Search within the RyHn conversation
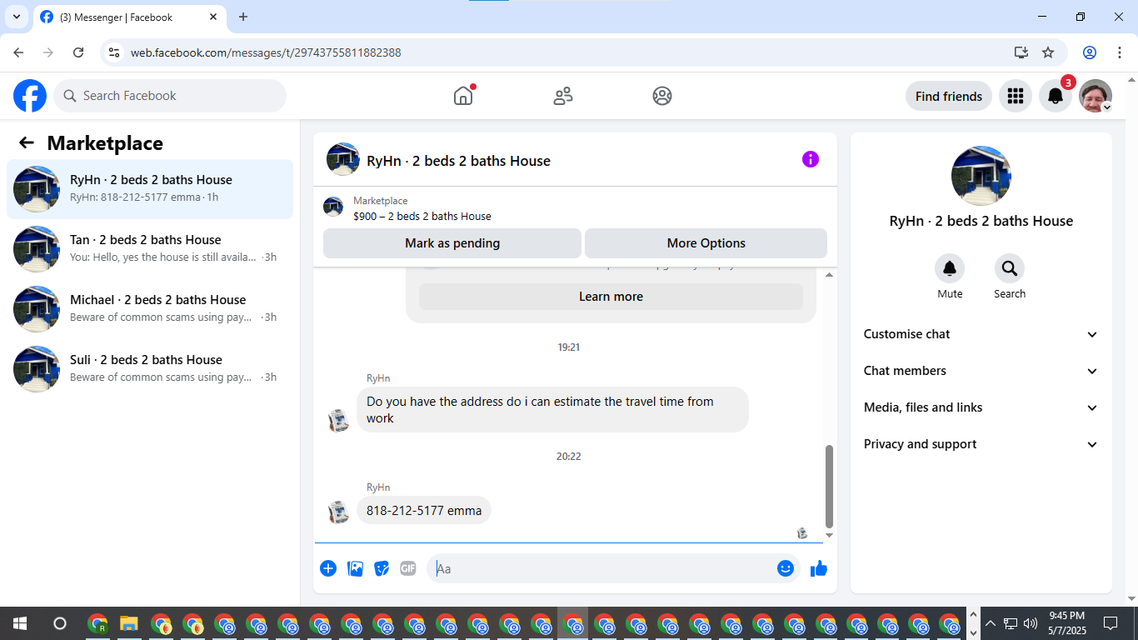1138x640 pixels. coord(1010,268)
